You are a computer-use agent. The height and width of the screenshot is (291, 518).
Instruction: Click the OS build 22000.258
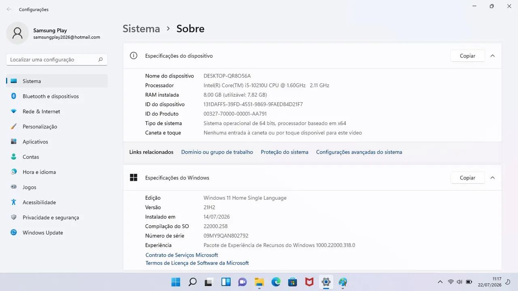(x=216, y=226)
